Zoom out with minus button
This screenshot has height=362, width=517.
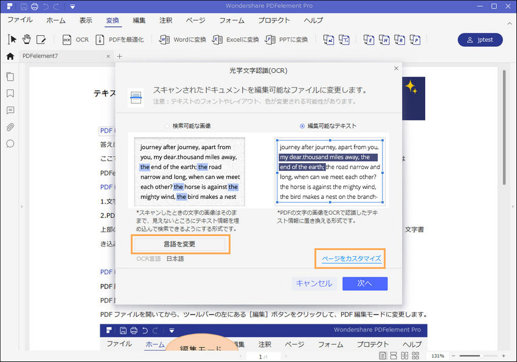tap(453, 356)
